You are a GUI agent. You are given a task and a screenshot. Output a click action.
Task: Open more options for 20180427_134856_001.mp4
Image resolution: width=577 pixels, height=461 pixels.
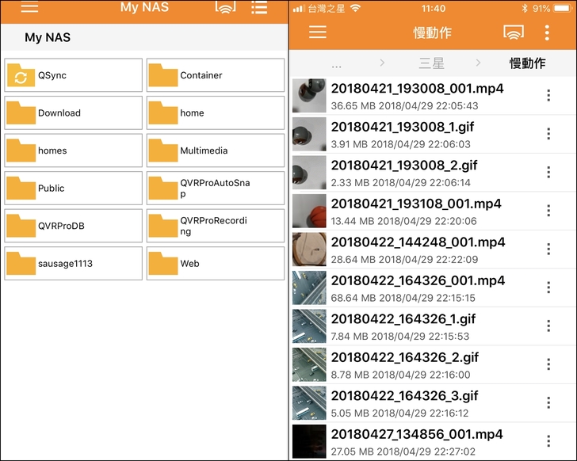coord(548,441)
